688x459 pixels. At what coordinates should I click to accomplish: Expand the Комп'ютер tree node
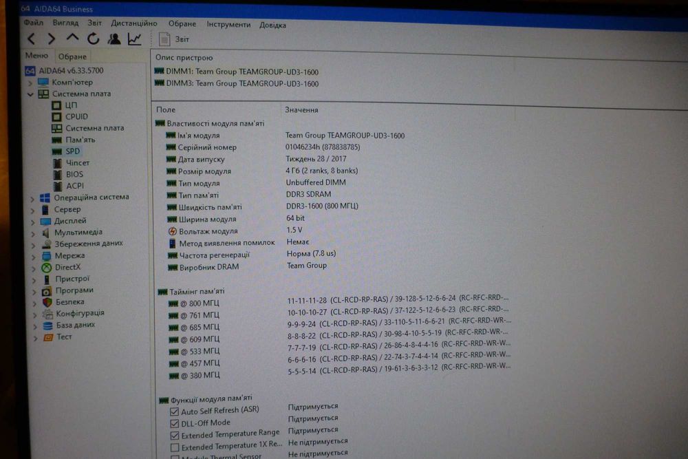click(x=31, y=83)
